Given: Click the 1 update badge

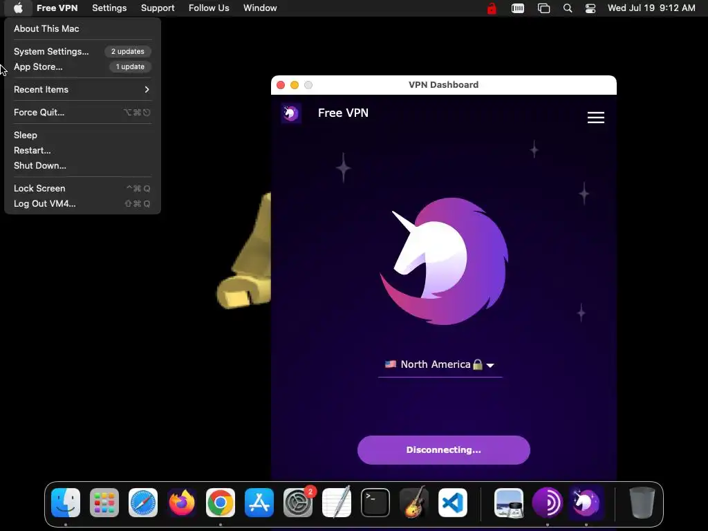Looking at the screenshot, I should [130, 67].
